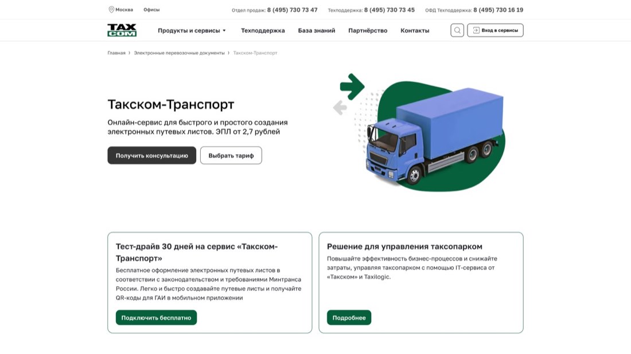631x354 pixels.
Task: Click Получить консультацию button
Action: tap(151, 155)
